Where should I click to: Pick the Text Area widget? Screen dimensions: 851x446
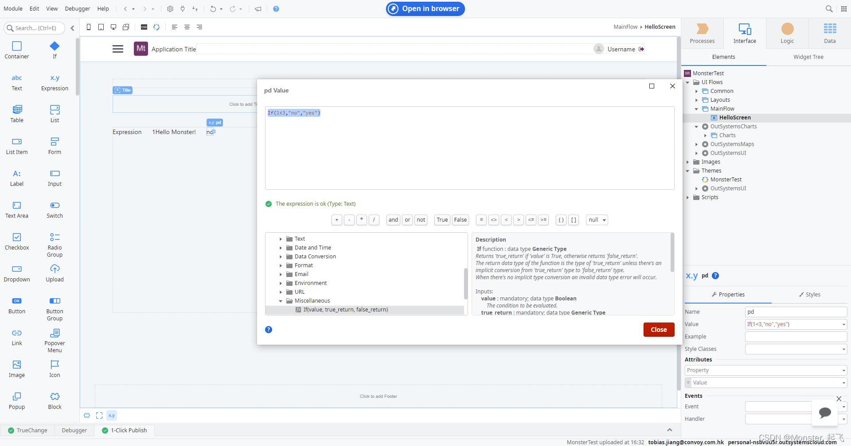(17, 209)
